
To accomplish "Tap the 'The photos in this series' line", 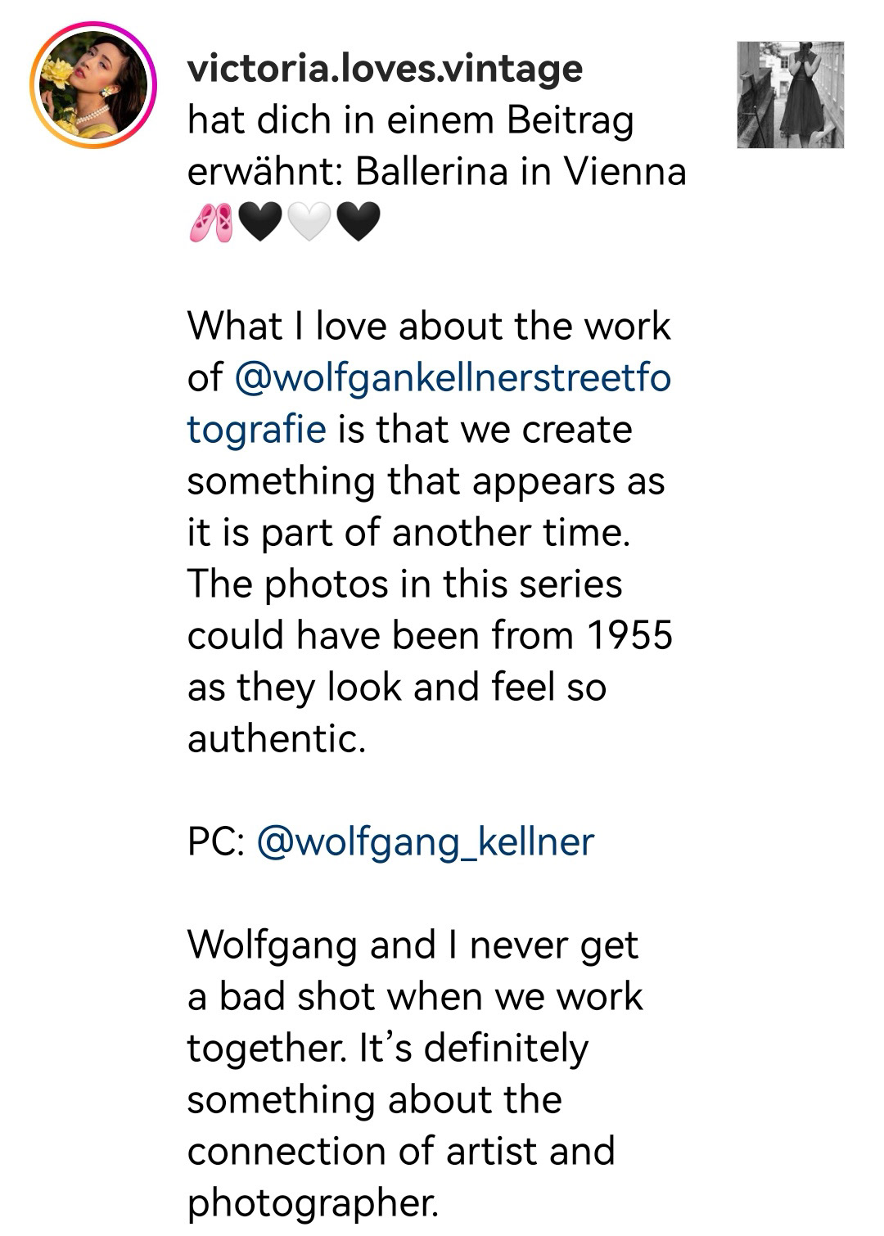I will click(x=404, y=584).
